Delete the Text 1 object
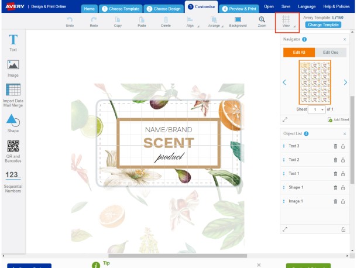Screen dimensions: 357x268 pos(335,174)
